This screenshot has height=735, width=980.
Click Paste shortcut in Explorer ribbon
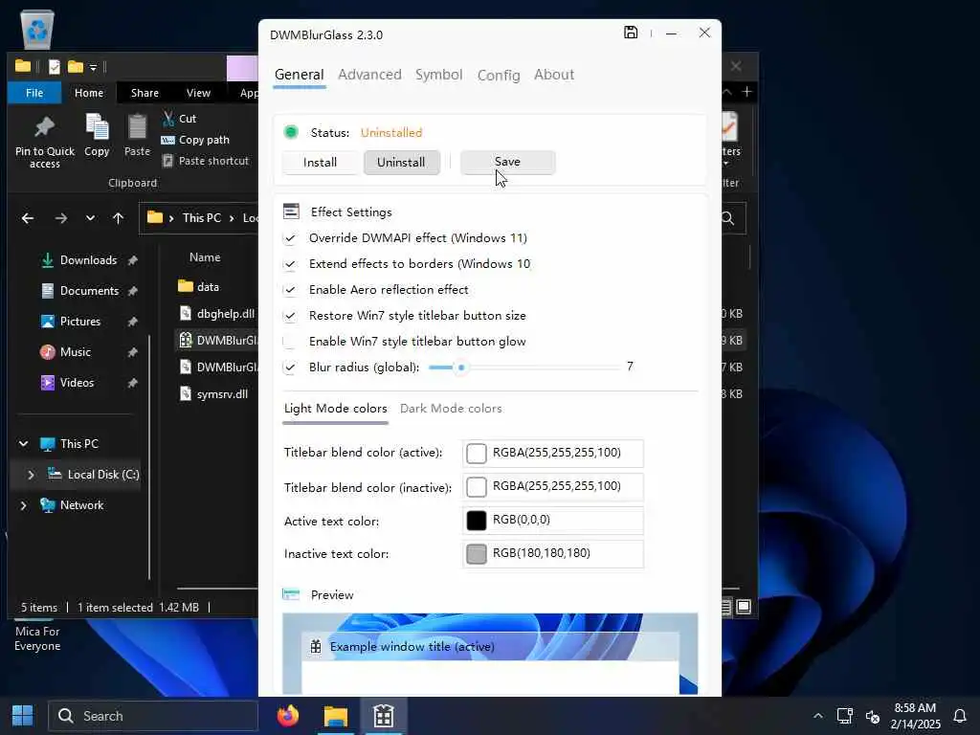pos(206,161)
